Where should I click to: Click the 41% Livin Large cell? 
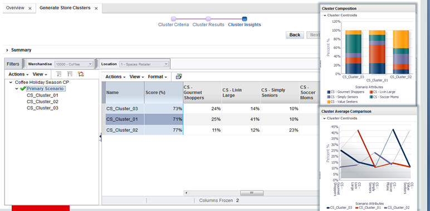(x=241, y=119)
